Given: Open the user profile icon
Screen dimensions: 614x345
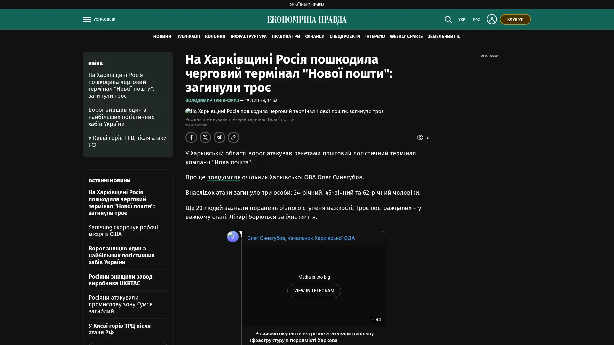Looking at the screenshot, I should point(492,19).
